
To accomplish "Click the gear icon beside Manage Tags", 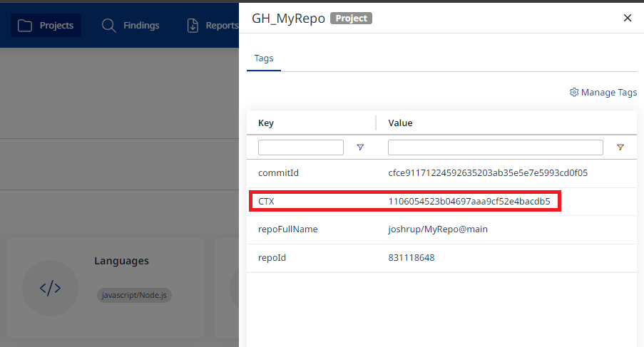I will coord(574,93).
